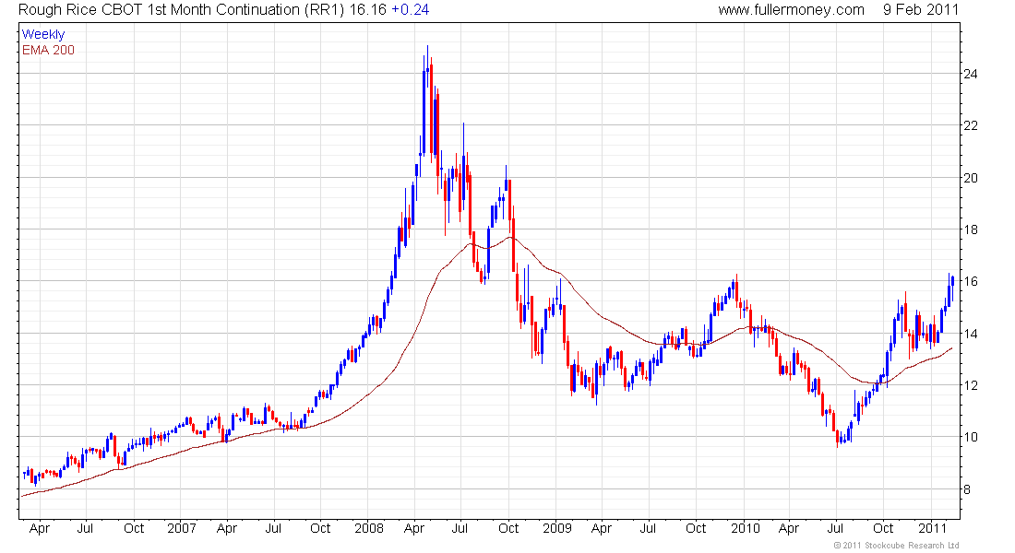
Task: Click the last price value 16.16
Action: pos(367,10)
